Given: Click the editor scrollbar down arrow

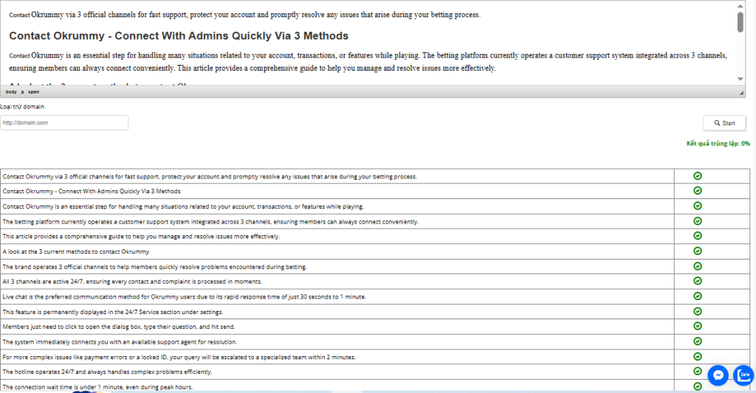Looking at the screenshot, I should click(740, 79).
